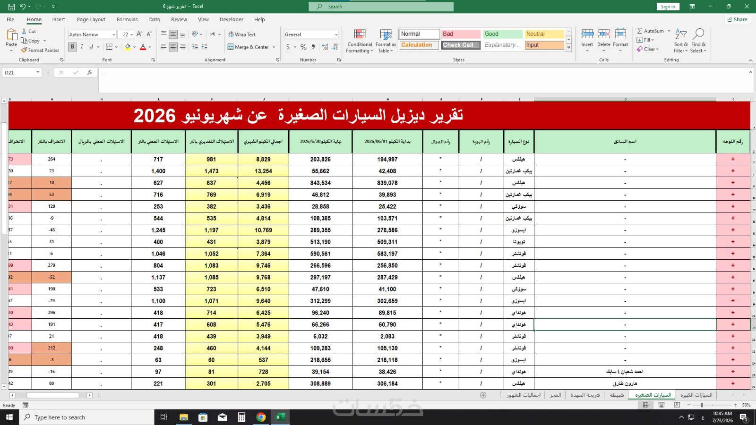This screenshot has width=756, height=425.
Task: Click decrease decimal icon
Action: (x=335, y=47)
